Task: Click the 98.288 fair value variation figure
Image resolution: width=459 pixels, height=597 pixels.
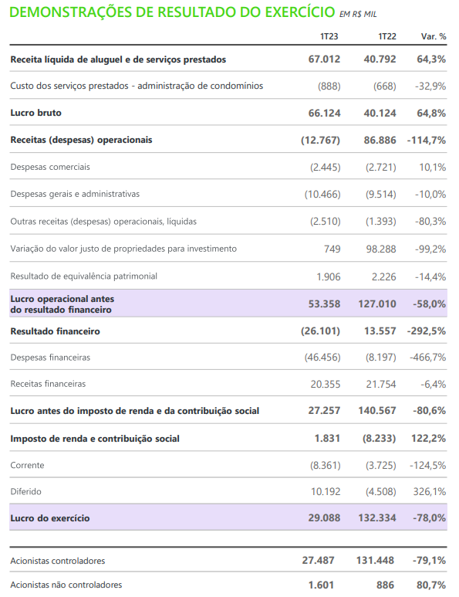Action: coord(380,249)
